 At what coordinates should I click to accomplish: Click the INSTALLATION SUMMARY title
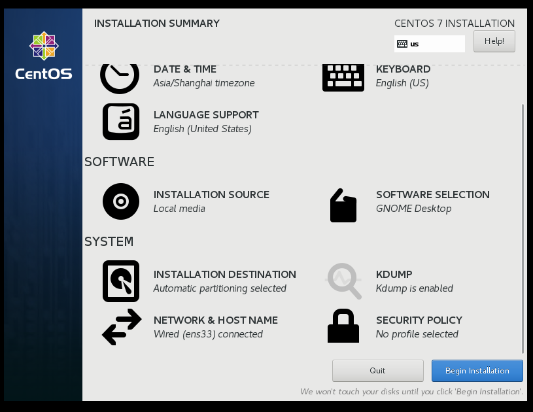pos(157,24)
